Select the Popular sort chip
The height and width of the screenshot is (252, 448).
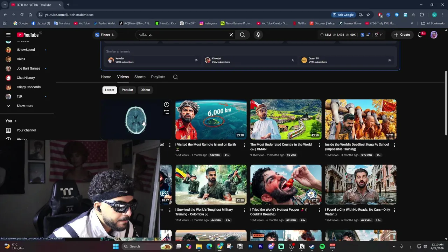click(127, 90)
